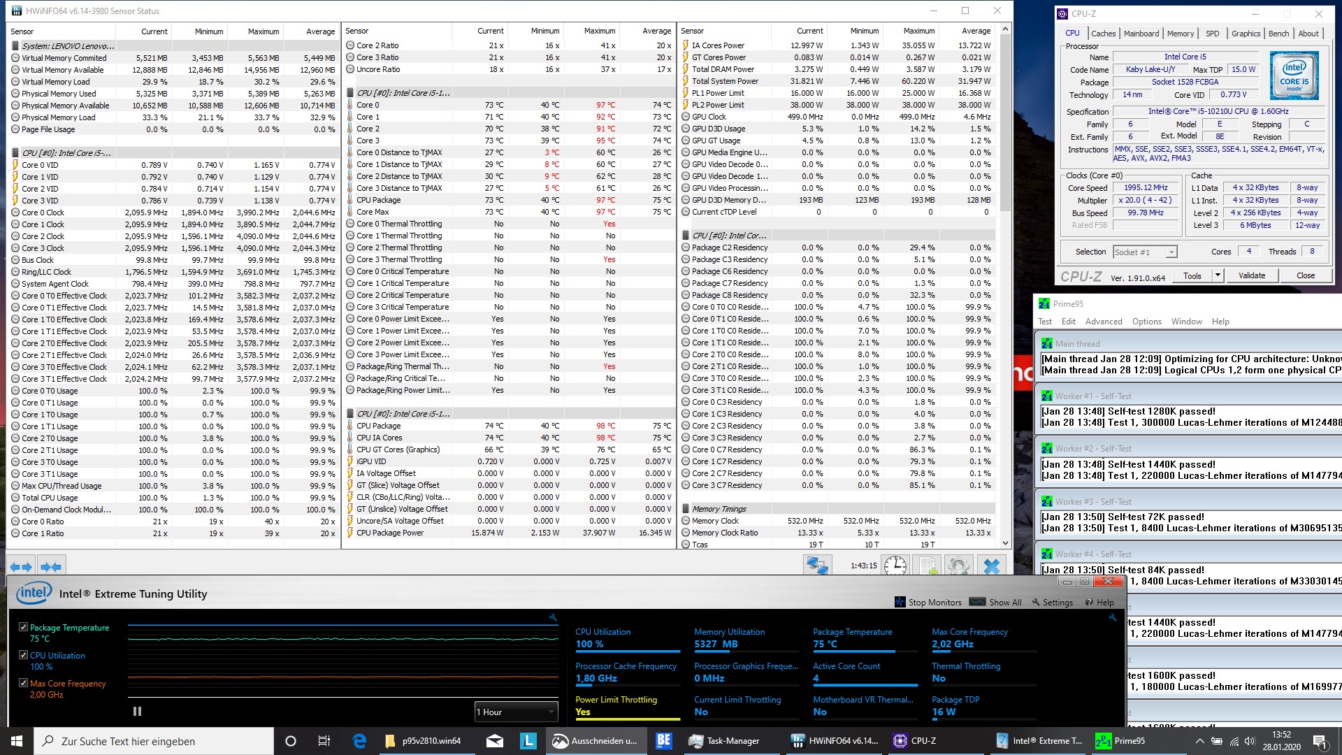This screenshot has height=755, width=1342.
Task: Reset sensor values with the clock icon
Action: pos(895,566)
